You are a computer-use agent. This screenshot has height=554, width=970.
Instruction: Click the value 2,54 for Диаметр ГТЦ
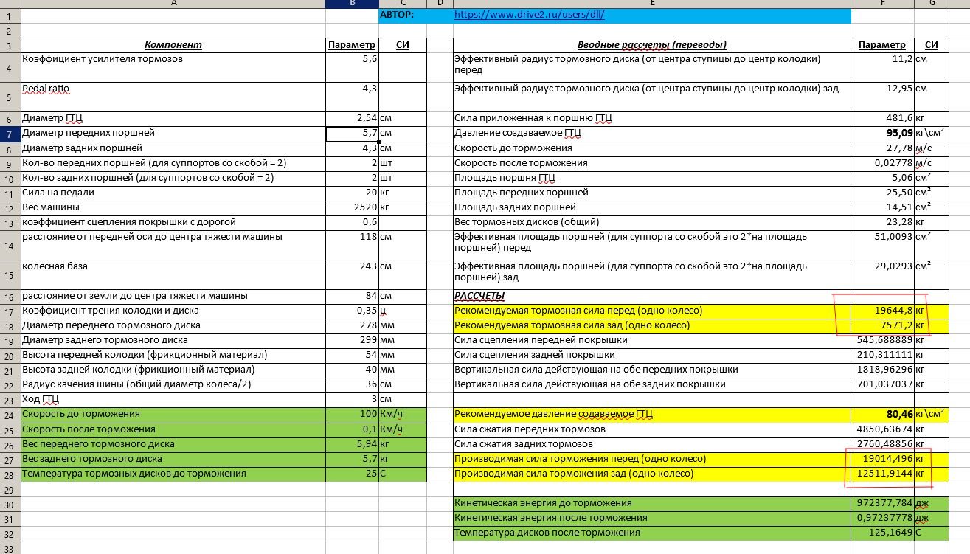(x=352, y=119)
